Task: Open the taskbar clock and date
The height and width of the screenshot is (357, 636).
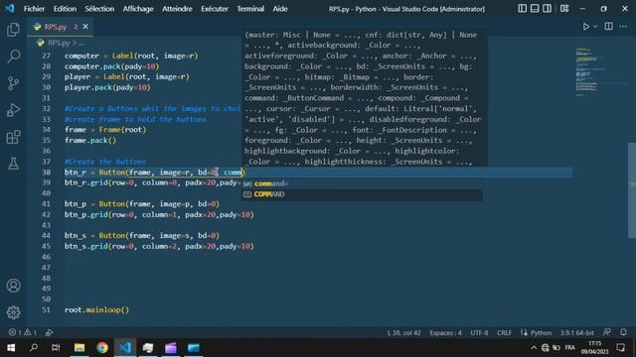Action: coord(595,348)
